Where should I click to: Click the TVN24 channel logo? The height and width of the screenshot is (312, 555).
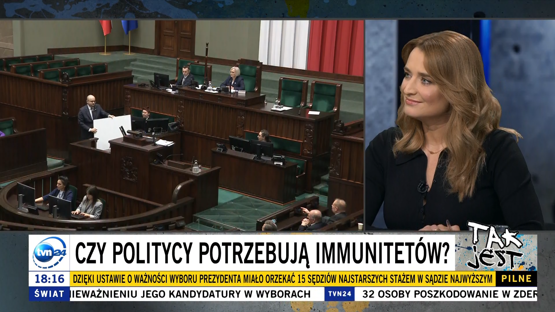point(49,252)
